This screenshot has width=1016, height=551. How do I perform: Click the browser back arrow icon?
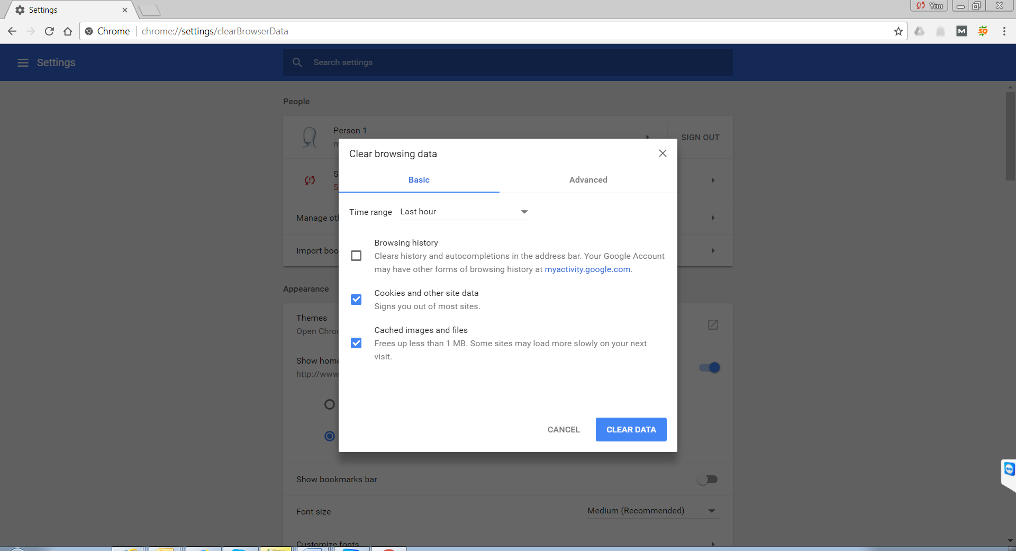pyautogui.click(x=12, y=31)
